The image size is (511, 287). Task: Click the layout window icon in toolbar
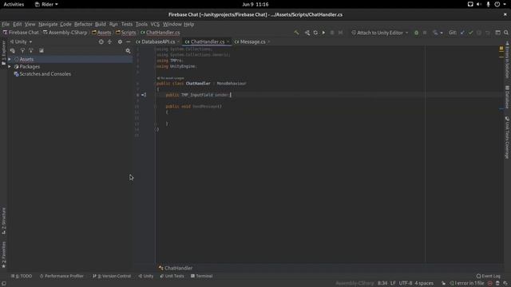pos(497,33)
